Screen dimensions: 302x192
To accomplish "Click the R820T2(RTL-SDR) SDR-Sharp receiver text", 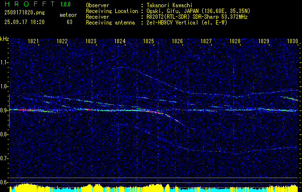I will pos(197,17).
